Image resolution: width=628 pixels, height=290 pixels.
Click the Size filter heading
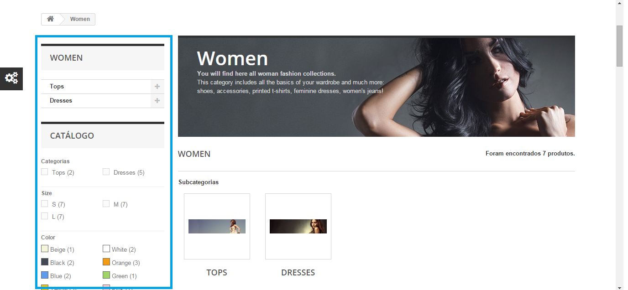47,193
